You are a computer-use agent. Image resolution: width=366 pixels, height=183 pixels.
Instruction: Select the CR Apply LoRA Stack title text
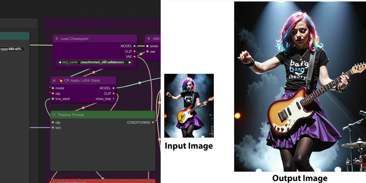point(82,80)
